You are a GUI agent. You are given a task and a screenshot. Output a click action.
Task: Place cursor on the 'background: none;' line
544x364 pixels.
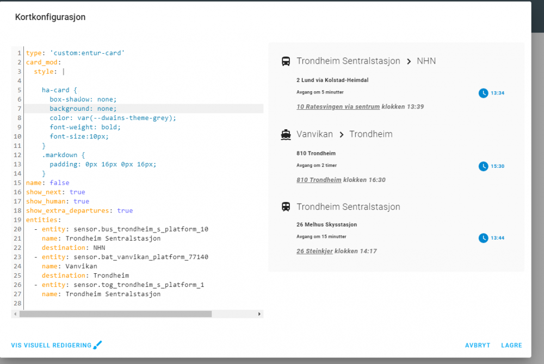(x=83, y=109)
